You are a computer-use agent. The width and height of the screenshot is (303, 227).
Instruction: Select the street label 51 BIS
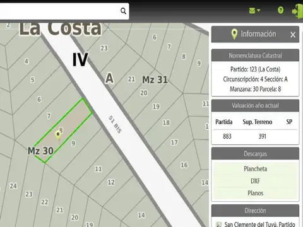[115, 124]
